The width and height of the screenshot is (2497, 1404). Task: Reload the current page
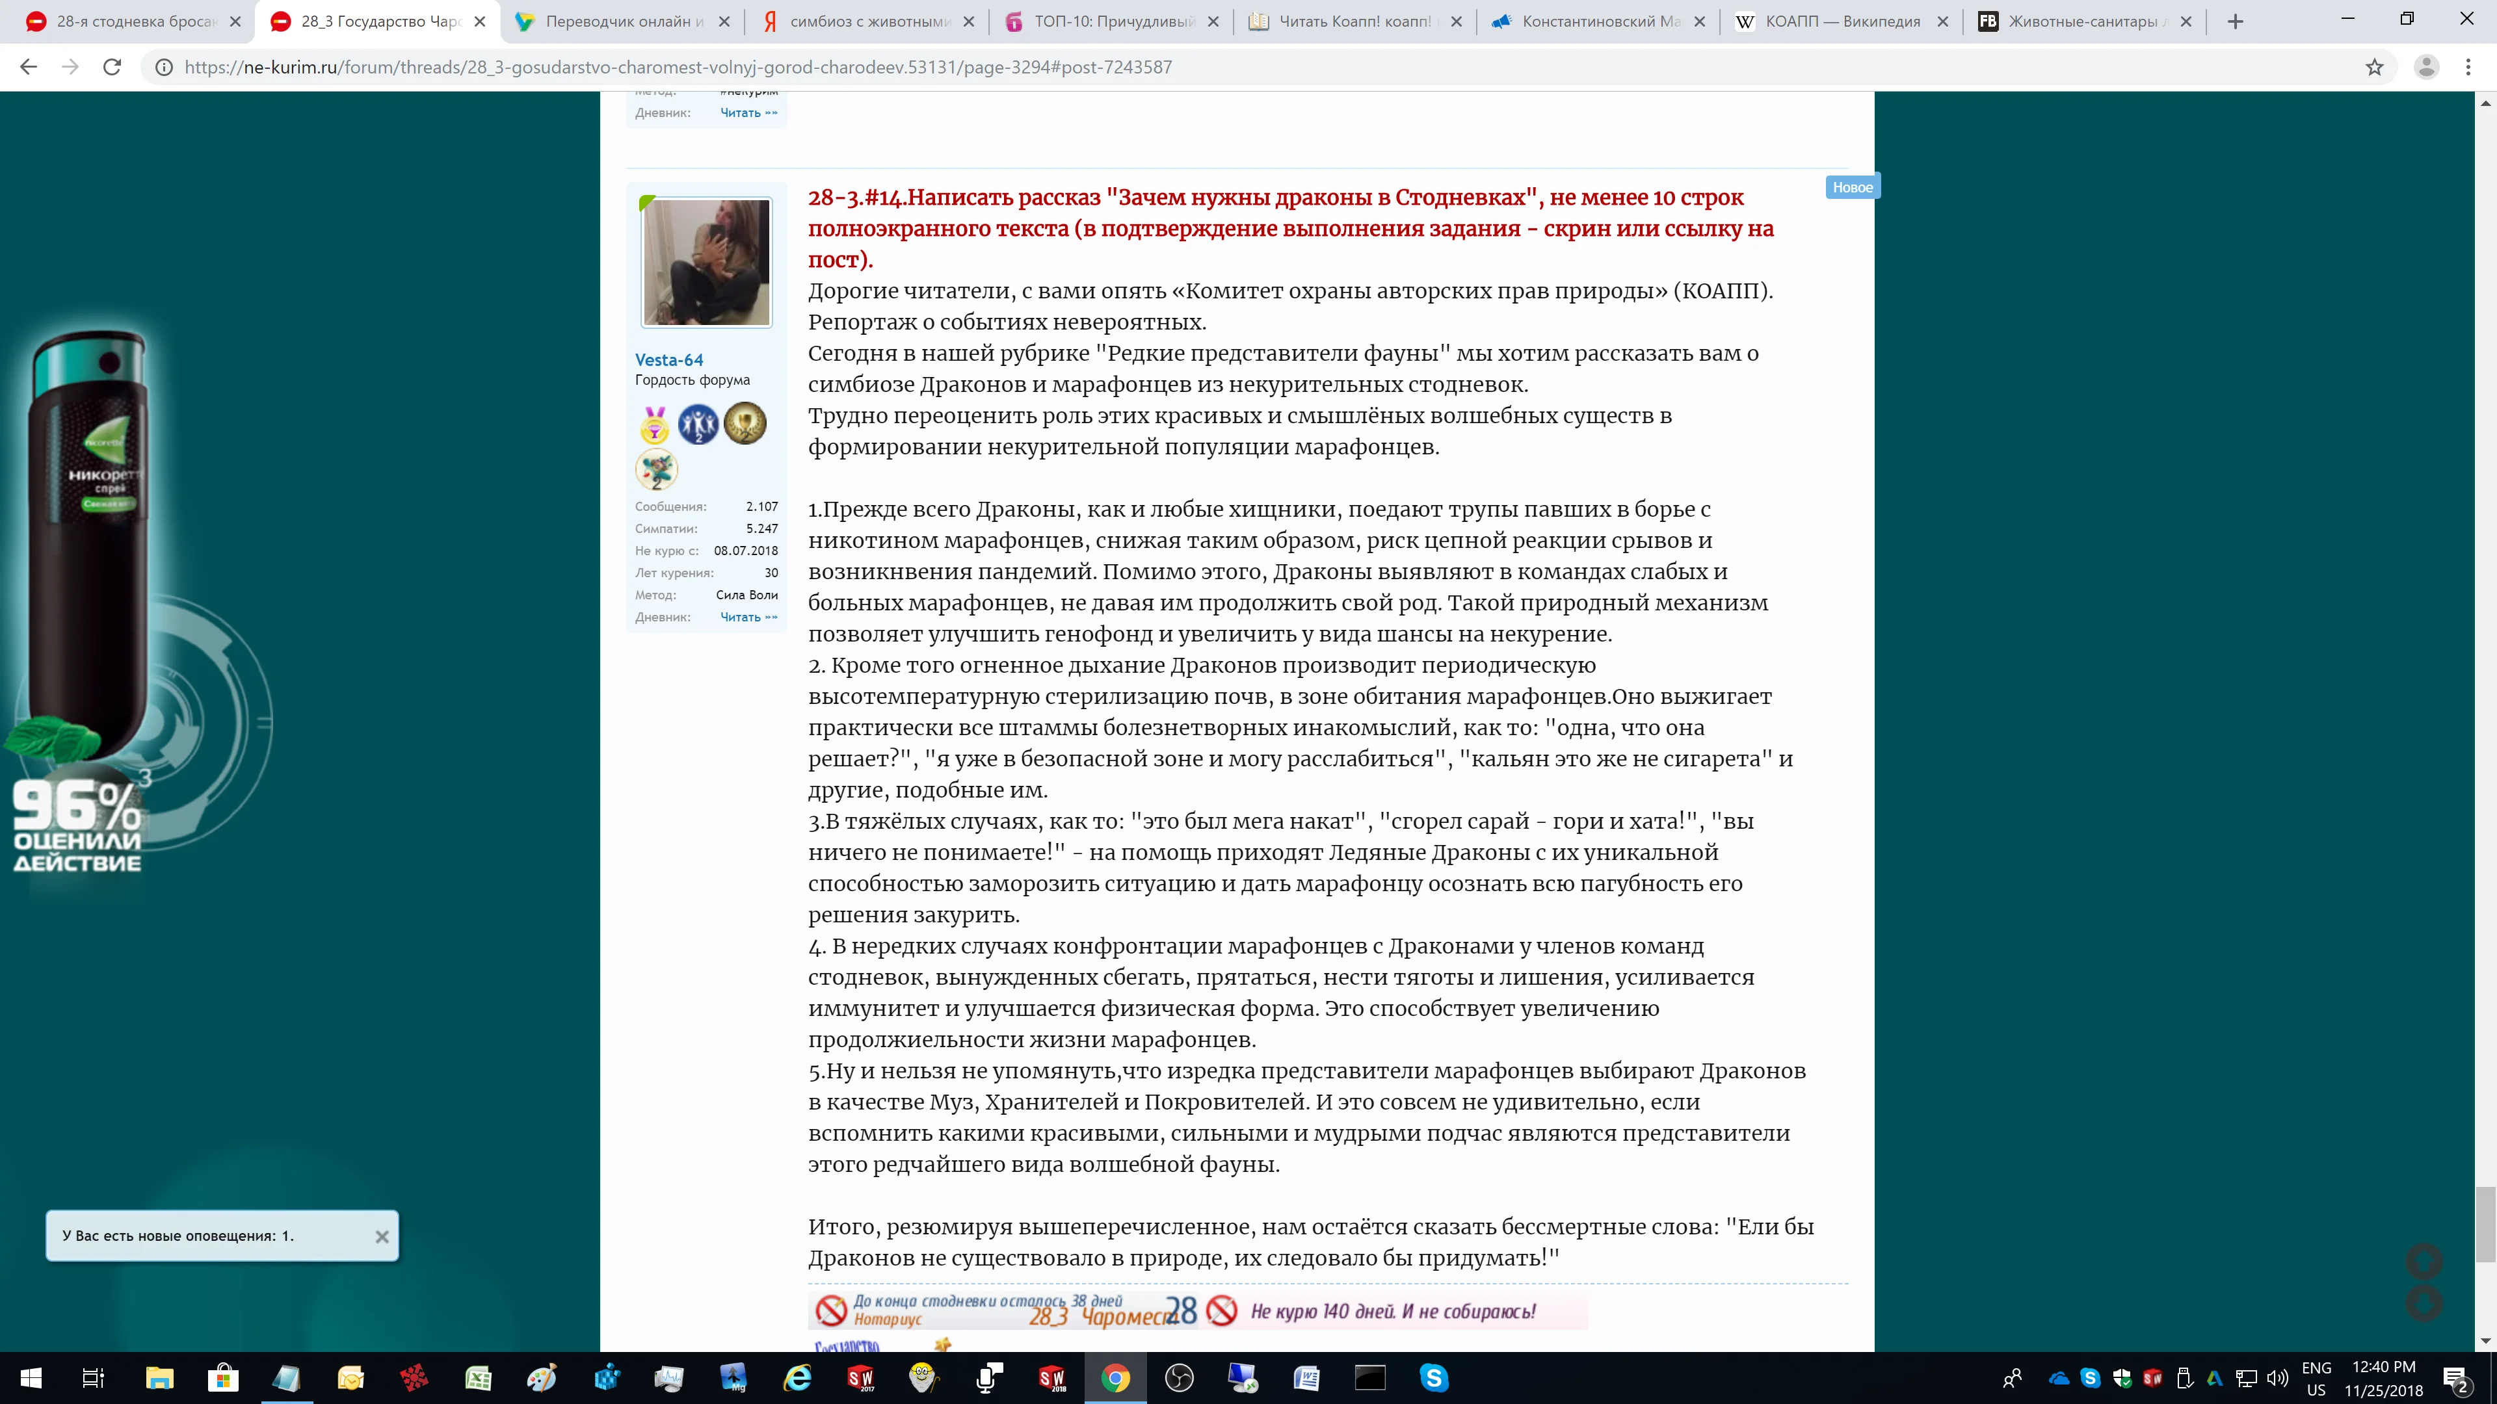click(112, 67)
